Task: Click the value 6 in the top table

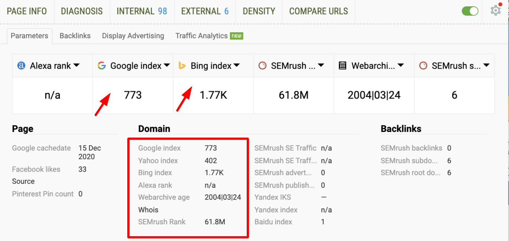Action: pyautogui.click(x=454, y=95)
